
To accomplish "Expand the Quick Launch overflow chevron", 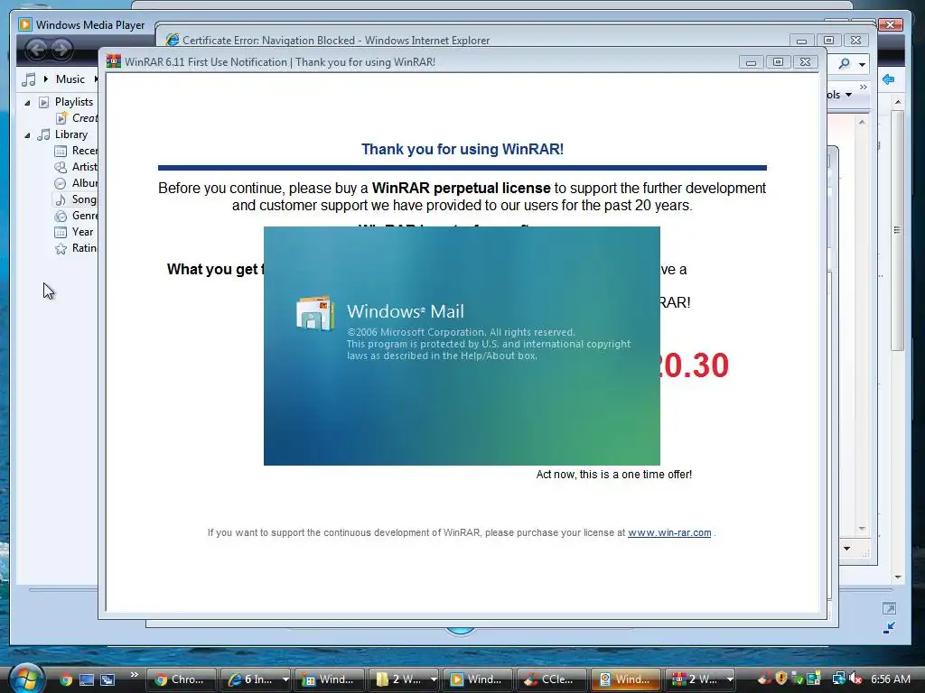I will click(x=135, y=675).
